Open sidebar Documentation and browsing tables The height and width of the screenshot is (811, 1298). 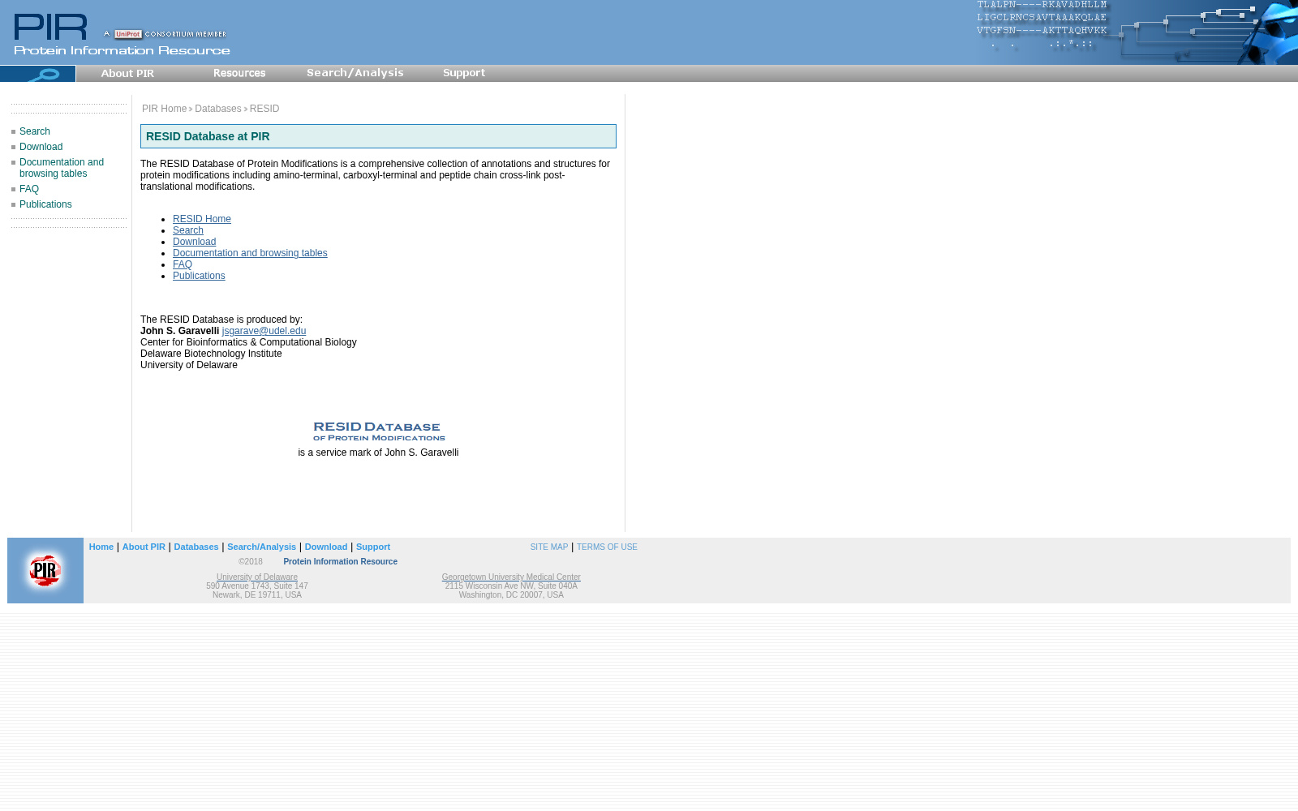pos(62,168)
